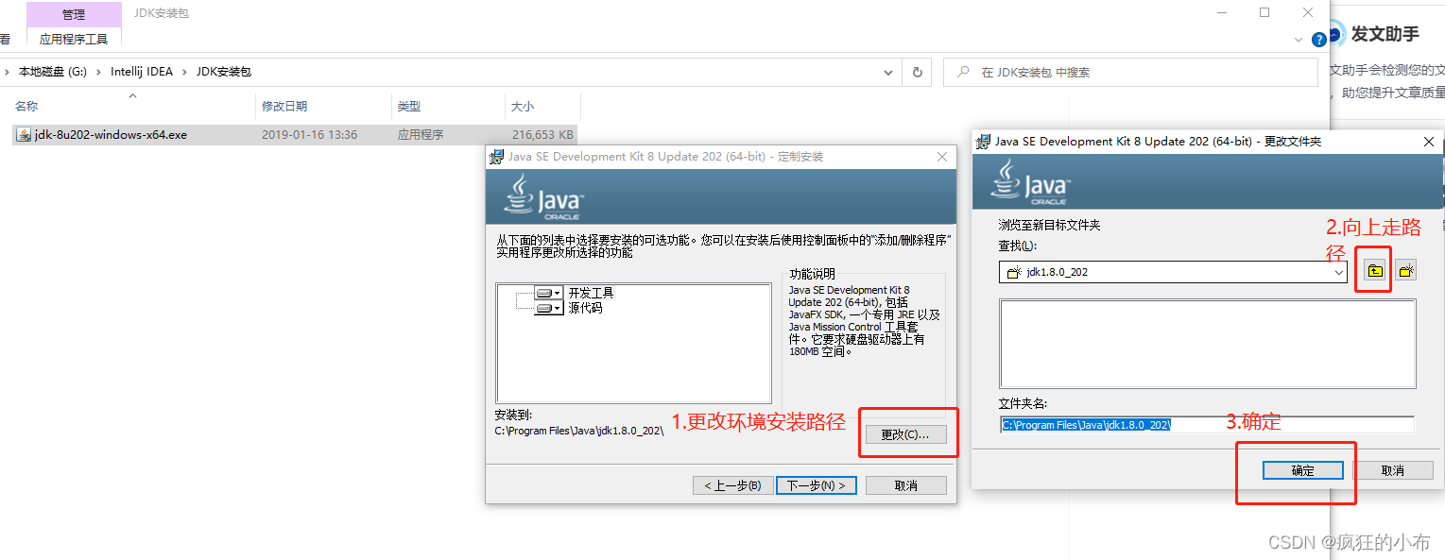Collapse the Explorer ribbon chevron

pyautogui.click(x=1298, y=40)
